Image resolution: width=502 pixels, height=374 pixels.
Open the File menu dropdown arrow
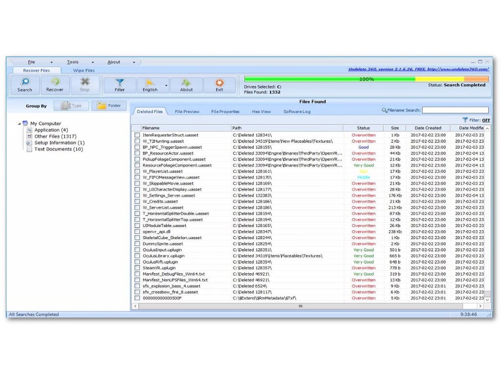pyautogui.click(x=51, y=62)
